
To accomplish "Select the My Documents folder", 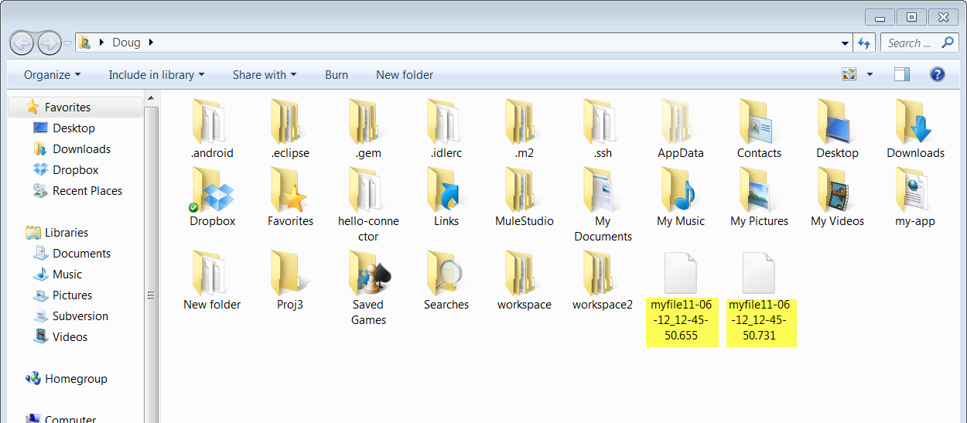I will pos(603,205).
